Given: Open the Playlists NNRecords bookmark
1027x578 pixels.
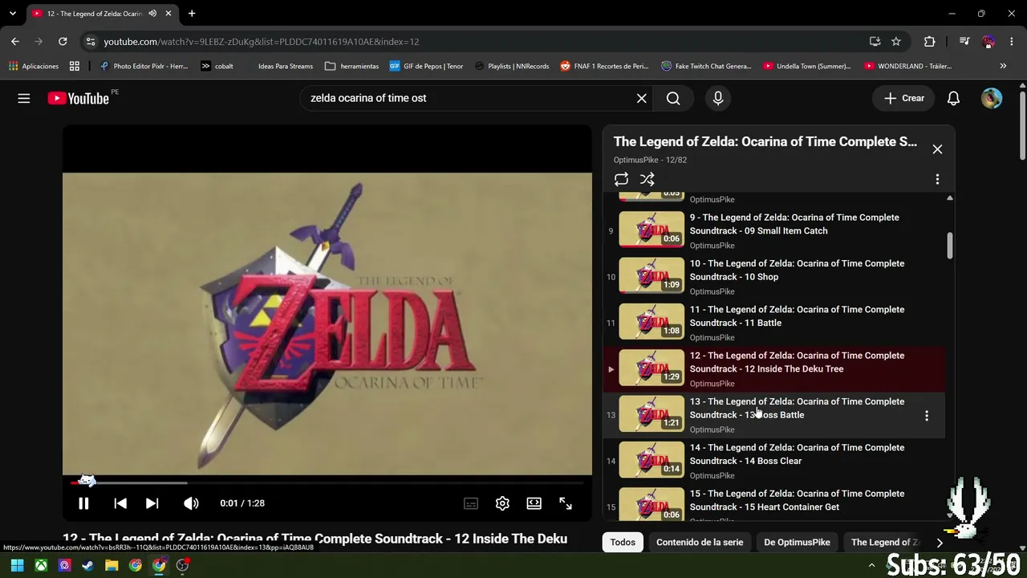Looking at the screenshot, I should (x=512, y=66).
